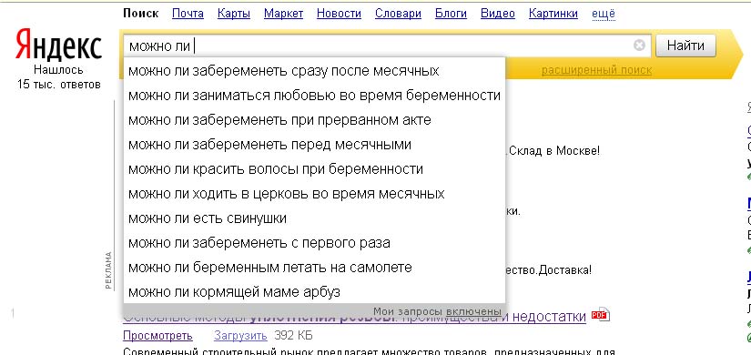Click the Просмотреть link
This screenshot has height=355, width=751.
pyautogui.click(x=157, y=335)
